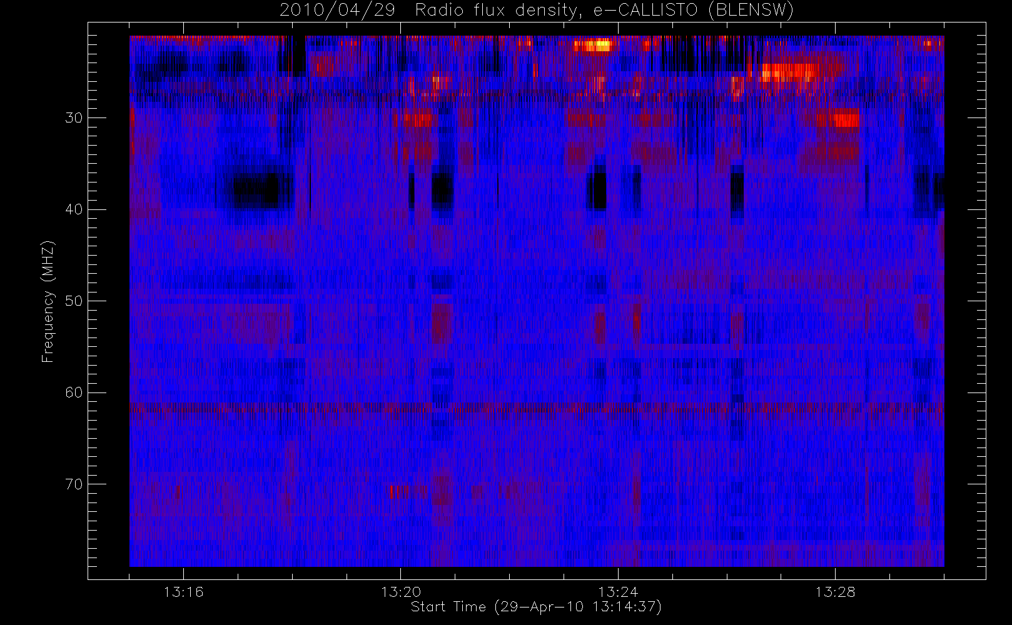Click the 40 frequency tick label
Image resolution: width=1012 pixels, height=625 pixels.
73,209
